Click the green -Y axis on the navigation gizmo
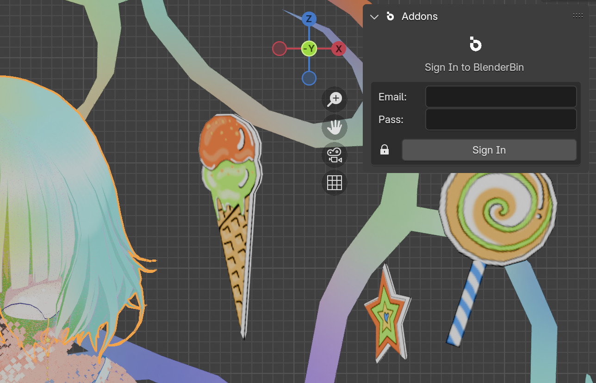Viewport: 596px width, 383px height. [x=309, y=48]
